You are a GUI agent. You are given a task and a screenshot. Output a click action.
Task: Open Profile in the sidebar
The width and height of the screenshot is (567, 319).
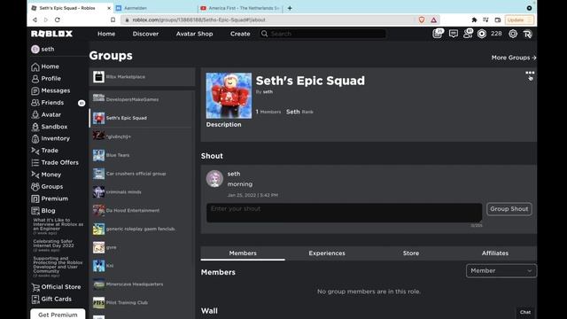click(x=46, y=79)
